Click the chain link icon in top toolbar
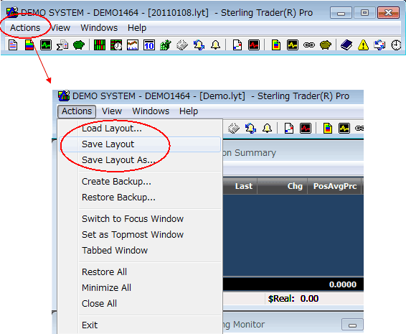This screenshot has width=406, height=334. (x=309, y=45)
